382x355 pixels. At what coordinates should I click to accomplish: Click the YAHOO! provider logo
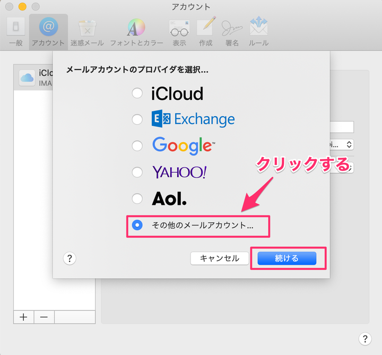pyautogui.click(x=179, y=172)
